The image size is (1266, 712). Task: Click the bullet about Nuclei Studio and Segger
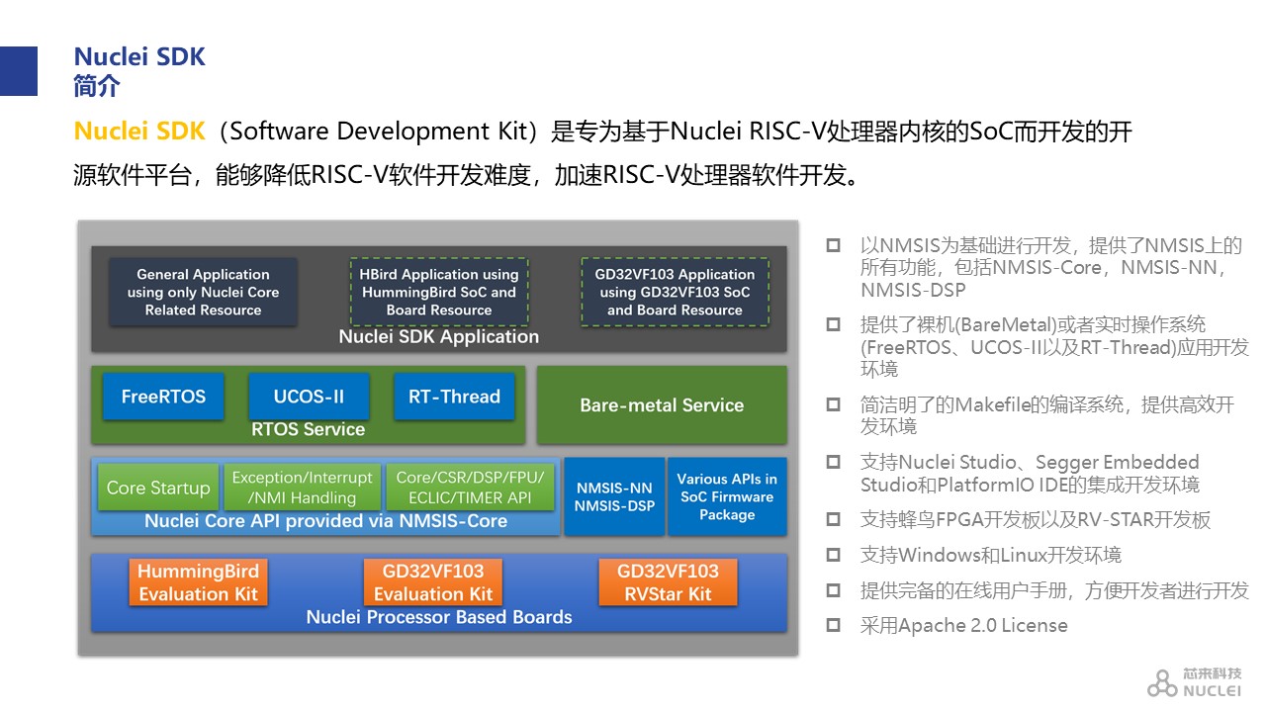(x=1030, y=473)
